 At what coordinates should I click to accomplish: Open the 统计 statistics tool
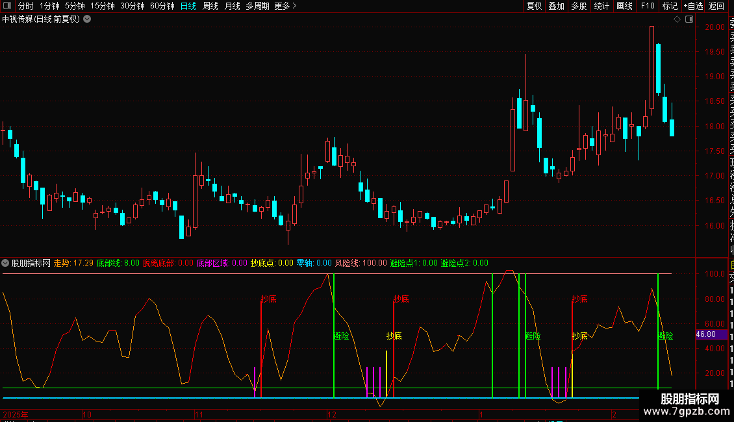pos(601,6)
